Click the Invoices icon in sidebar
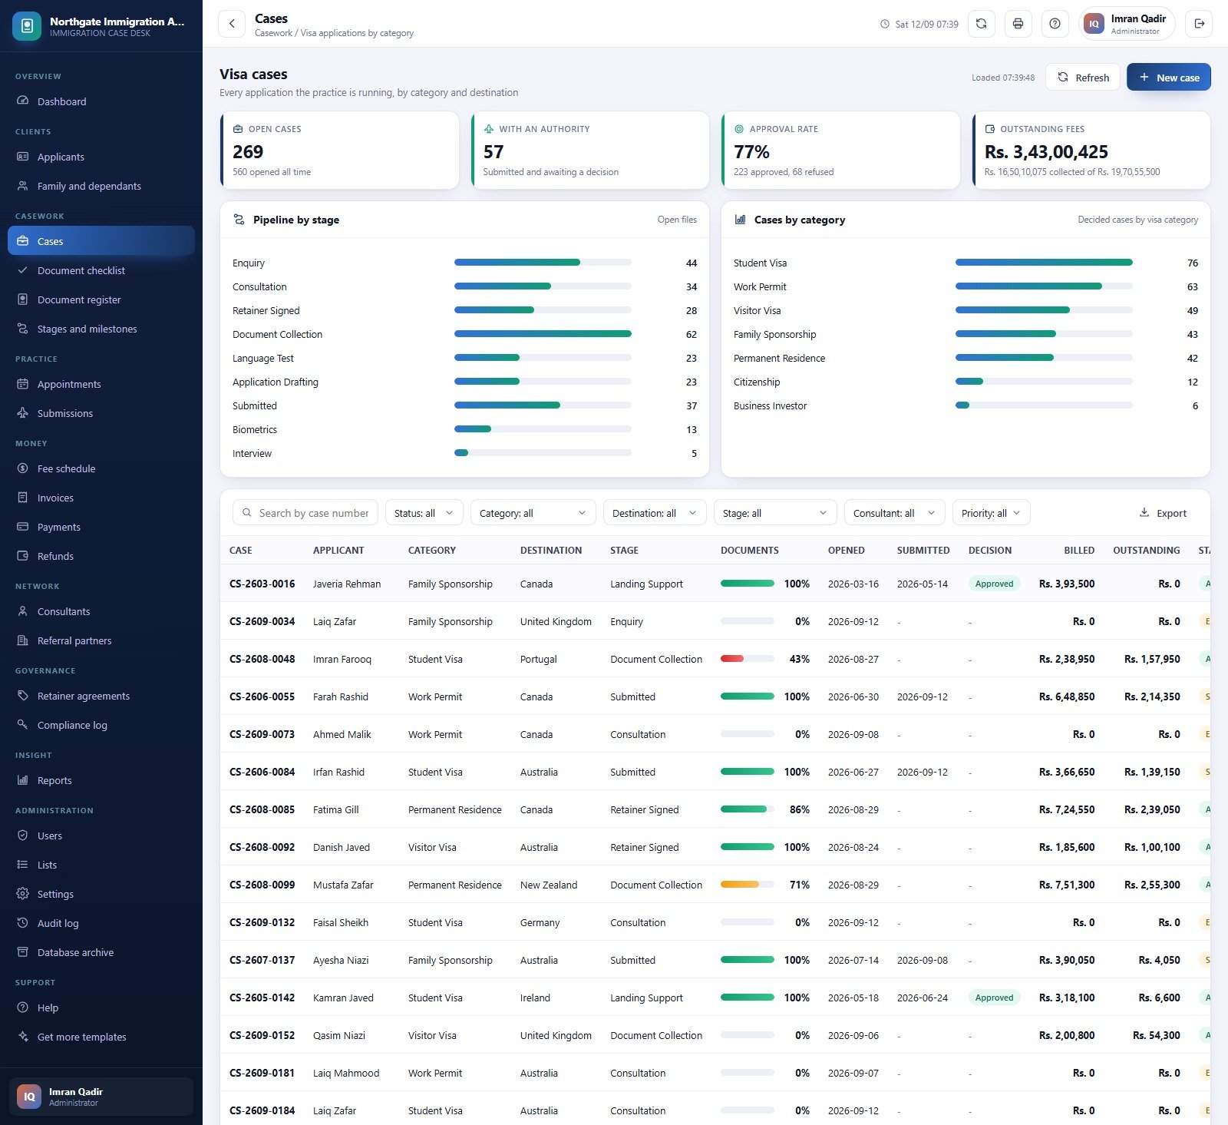 pos(23,498)
